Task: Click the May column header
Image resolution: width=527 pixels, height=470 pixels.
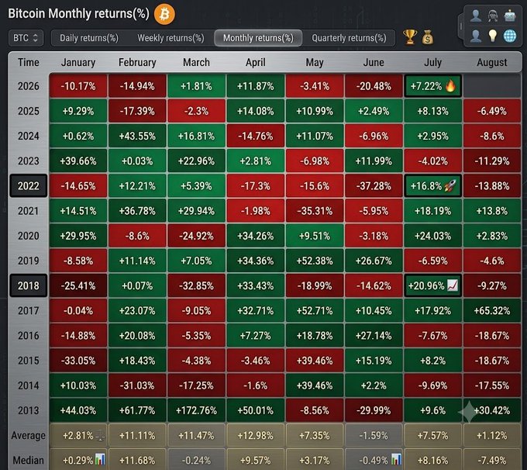Action: (315, 62)
